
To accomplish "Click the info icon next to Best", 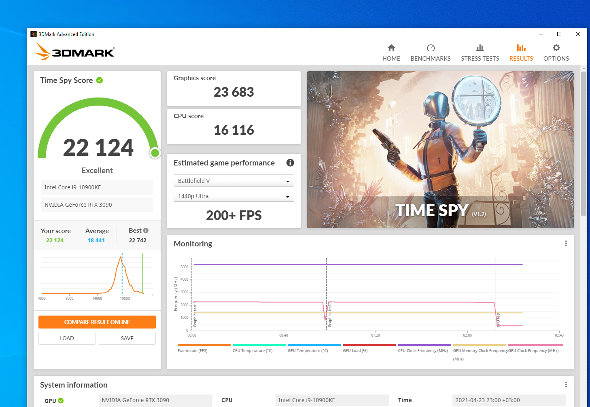I will [146, 230].
